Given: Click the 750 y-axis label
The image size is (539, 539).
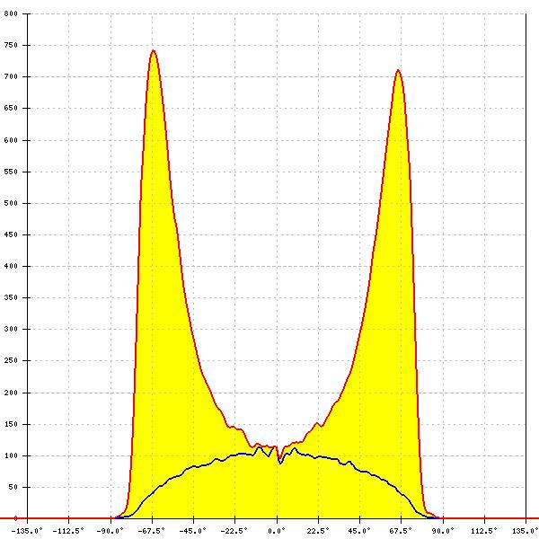Looking at the screenshot, I should [11, 46].
